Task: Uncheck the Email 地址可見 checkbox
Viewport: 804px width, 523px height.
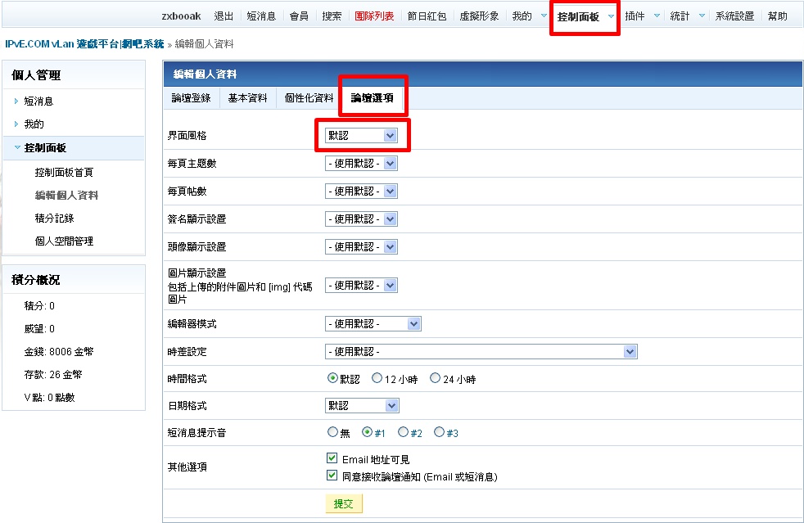Action: pos(332,458)
